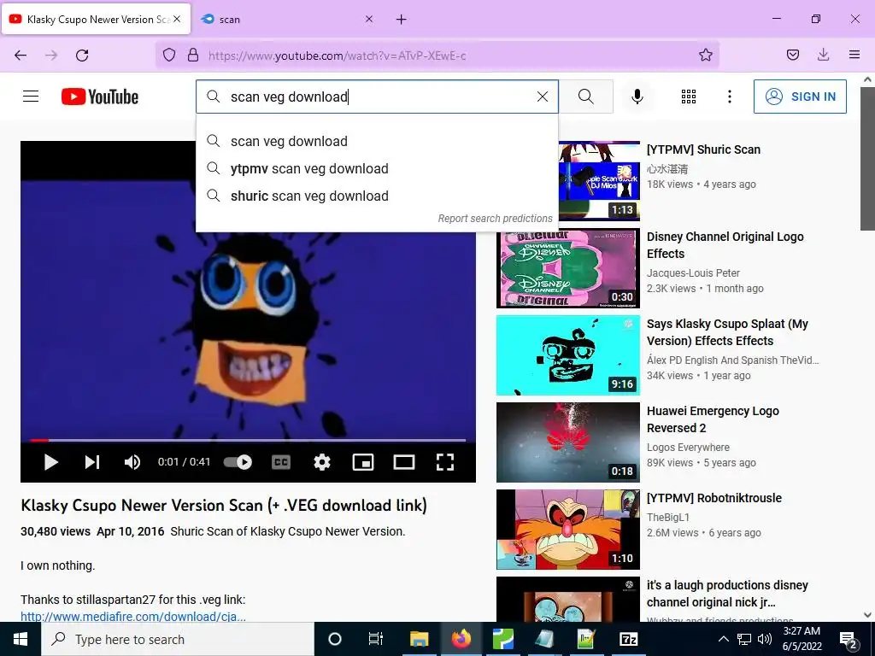Open File Explorer from taskbar
The width and height of the screenshot is (875, 656).
click(x=419, y=639)
